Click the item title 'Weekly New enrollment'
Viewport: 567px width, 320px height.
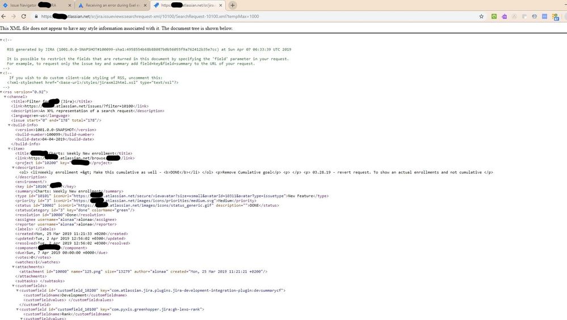74,153
